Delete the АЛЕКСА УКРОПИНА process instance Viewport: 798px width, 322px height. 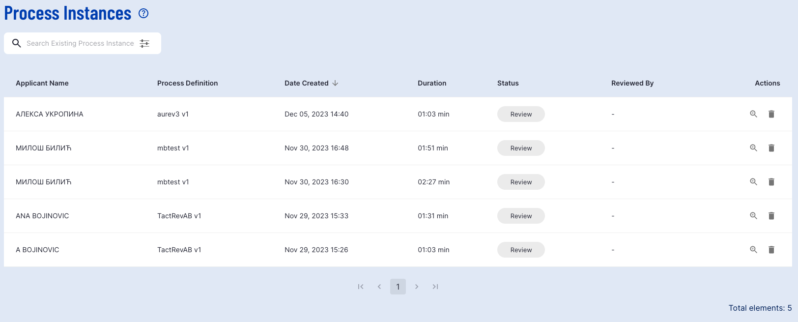(x=771, y=114)
